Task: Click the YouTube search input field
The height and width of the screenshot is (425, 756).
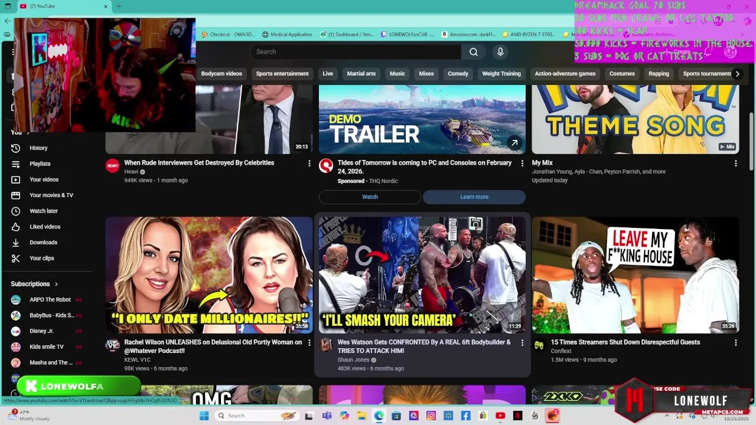Action: pyautogui.click(x=356, y=52)
